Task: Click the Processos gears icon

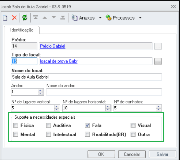Action: click(x=108, y=18)
